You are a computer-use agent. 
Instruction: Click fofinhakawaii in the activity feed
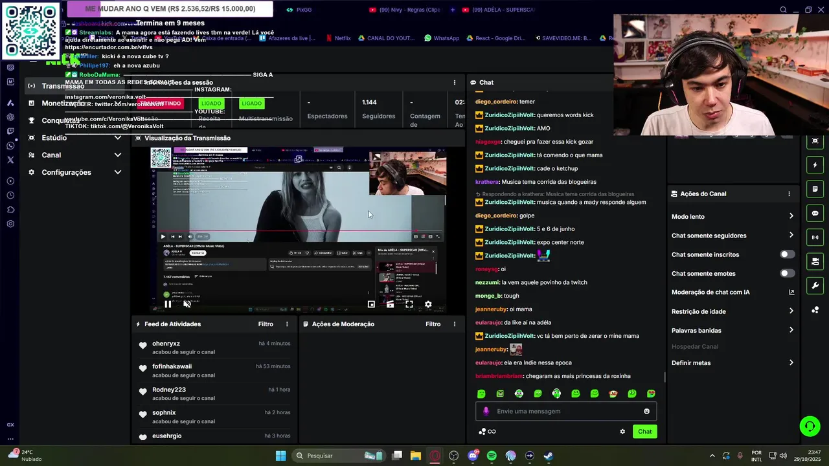172,366
